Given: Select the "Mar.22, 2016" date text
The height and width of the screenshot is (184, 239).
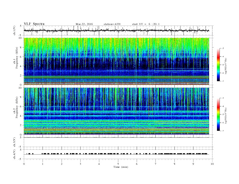Looking at the screenshot, I should tap(84, 24).
